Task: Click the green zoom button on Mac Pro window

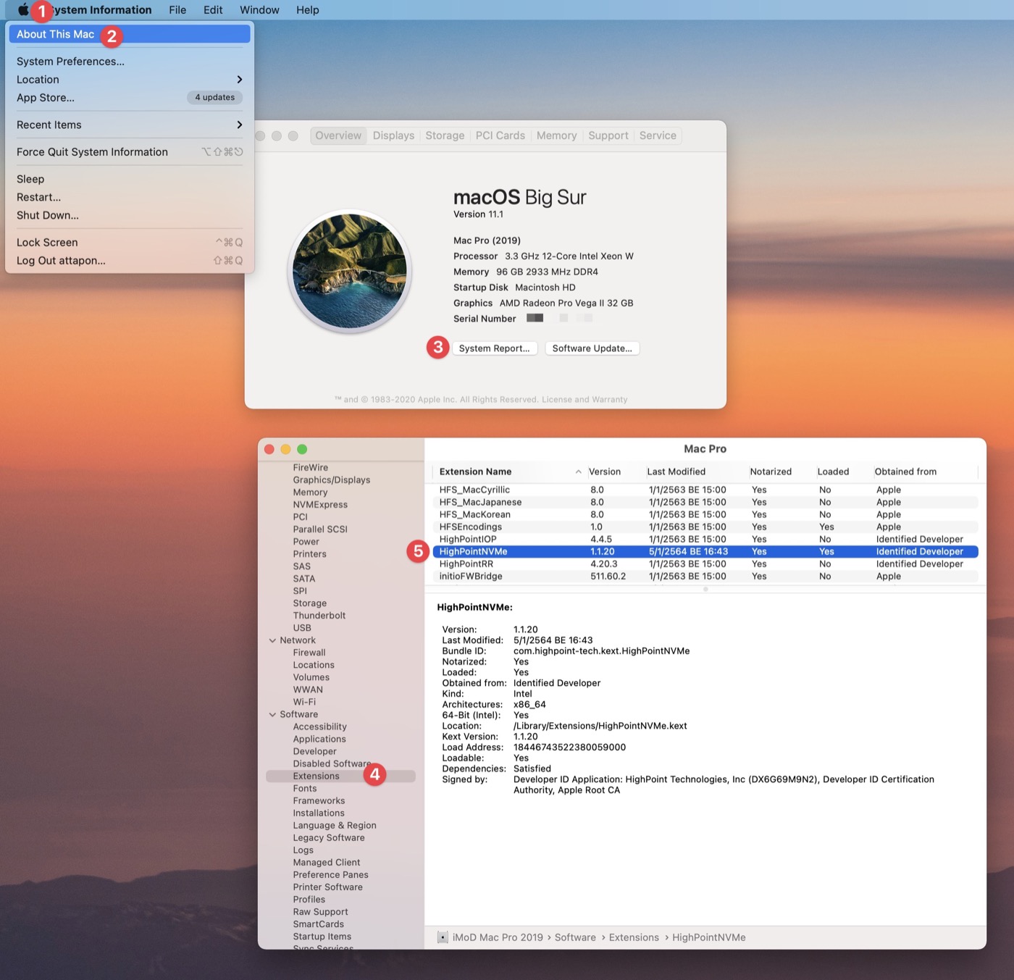Action: [x=302, y=449]
